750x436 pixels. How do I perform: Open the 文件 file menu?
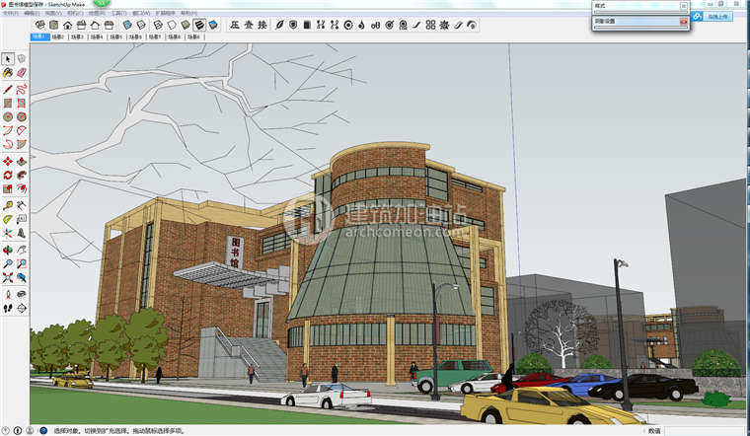[x=10, y=14]
